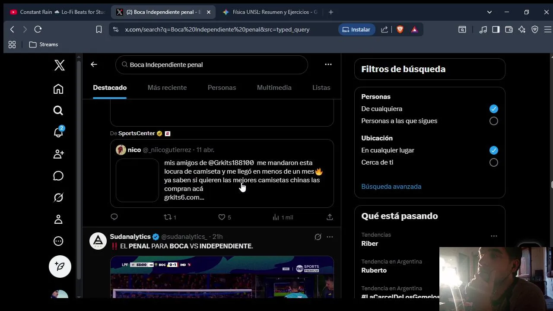Go to Home in X sidebar
553x311 pixels.
click(58, 89)
